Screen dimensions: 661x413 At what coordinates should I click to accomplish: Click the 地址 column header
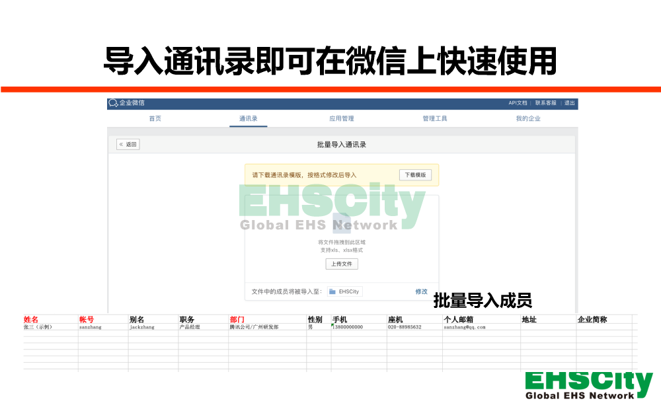pyautogui.click(x=529, y=319)
